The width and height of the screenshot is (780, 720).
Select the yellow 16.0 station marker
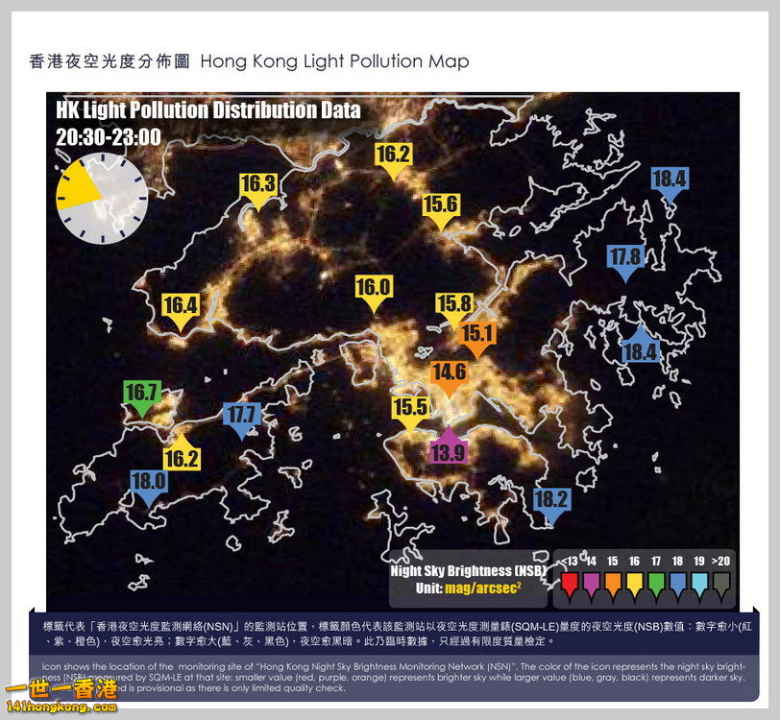click(x=373, y=290)
